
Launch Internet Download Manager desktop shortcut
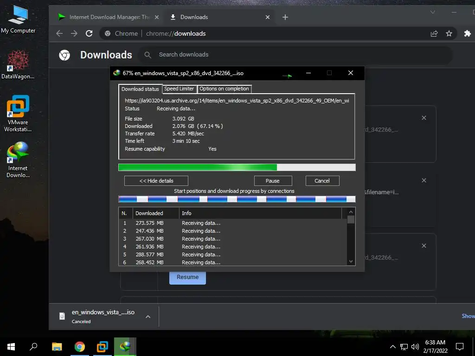[x=18, y=160]
